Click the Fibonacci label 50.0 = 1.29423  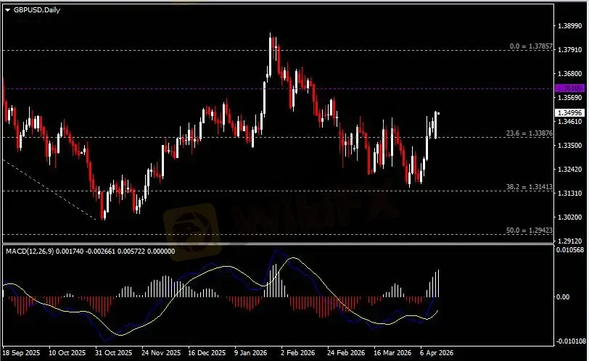[530, 231]
